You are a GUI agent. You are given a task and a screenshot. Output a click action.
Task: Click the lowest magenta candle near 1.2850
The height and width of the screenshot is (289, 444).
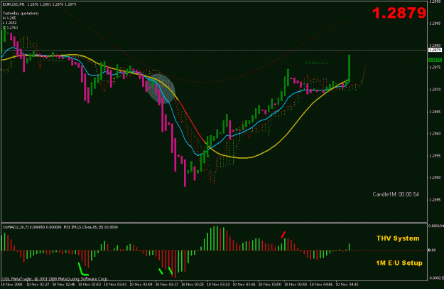pyautogui.click(x=185, y=173)
